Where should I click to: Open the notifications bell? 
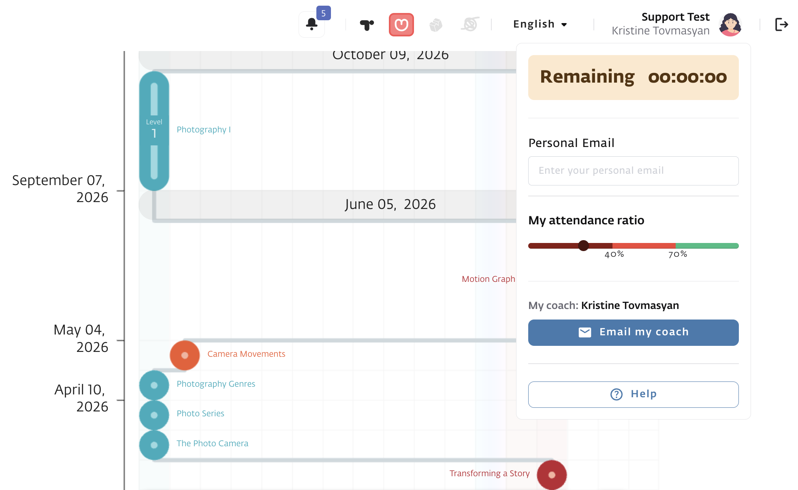click(312, 24)
